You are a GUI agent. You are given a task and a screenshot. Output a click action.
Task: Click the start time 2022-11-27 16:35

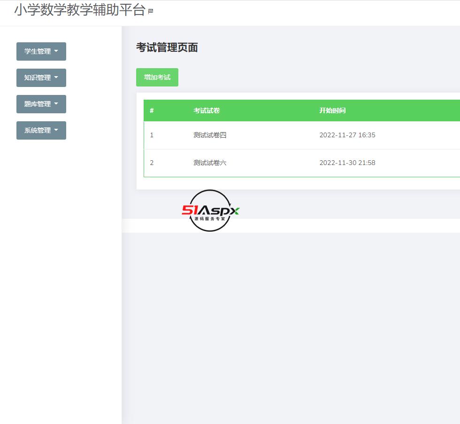click(347, 135)
